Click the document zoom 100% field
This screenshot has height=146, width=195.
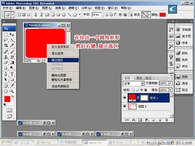tap(30, 61)
